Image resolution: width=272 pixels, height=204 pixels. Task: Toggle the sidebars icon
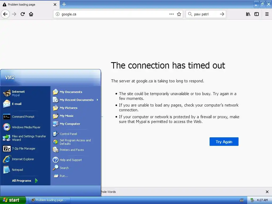(257, 14)
